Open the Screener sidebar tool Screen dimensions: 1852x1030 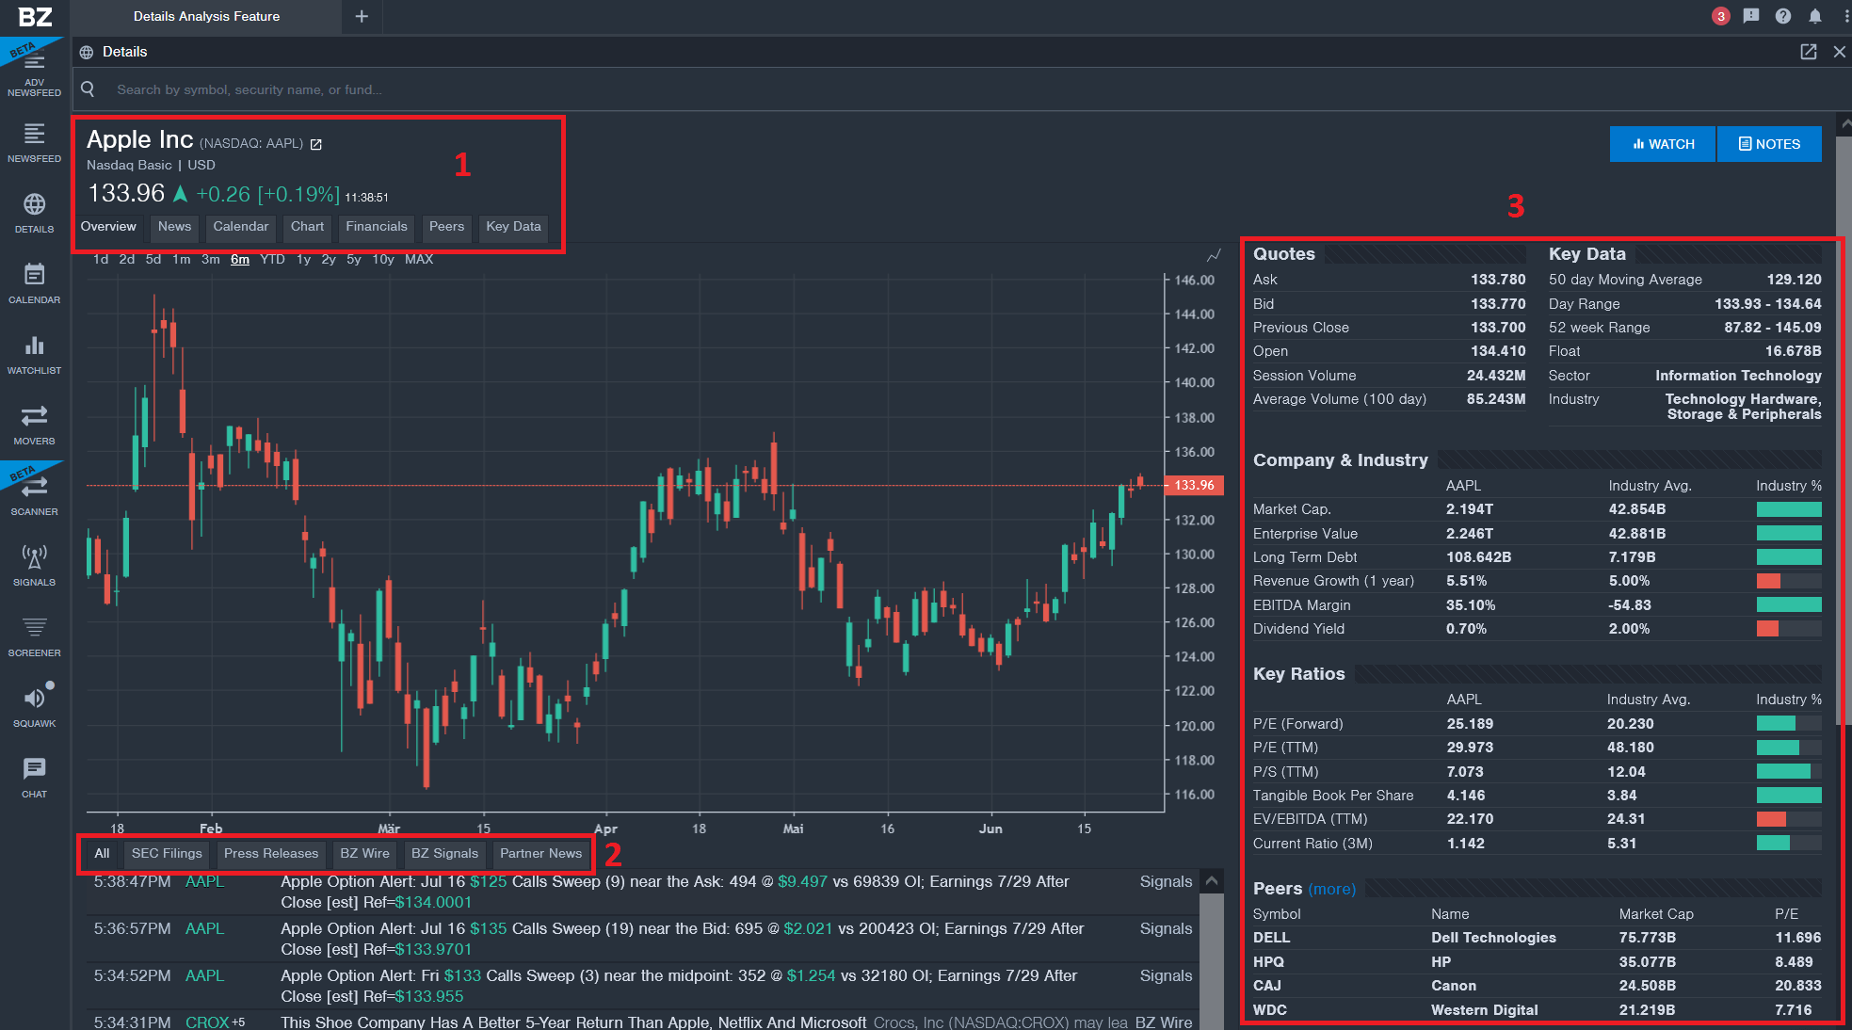click(34, 637)
